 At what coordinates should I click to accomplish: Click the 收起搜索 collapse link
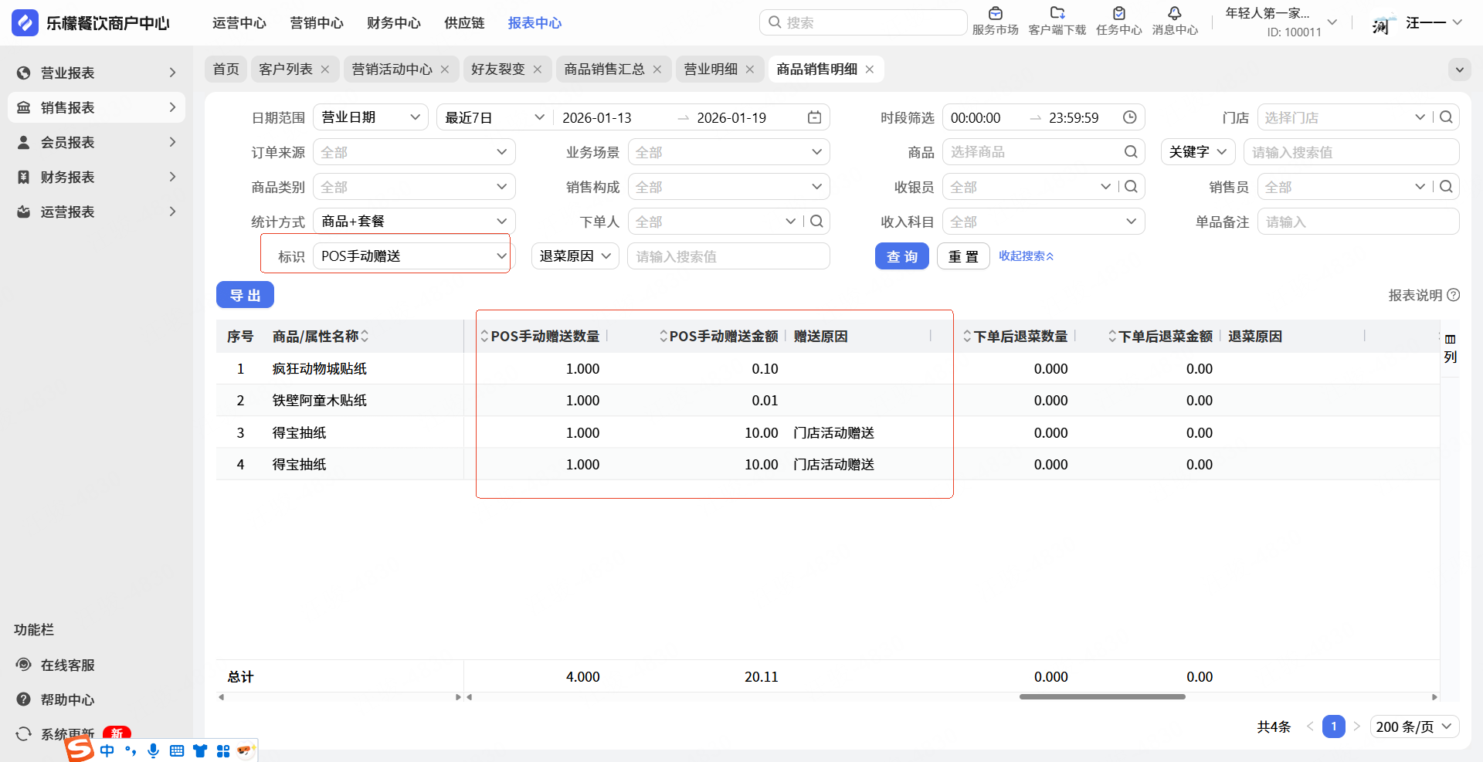1025,256
